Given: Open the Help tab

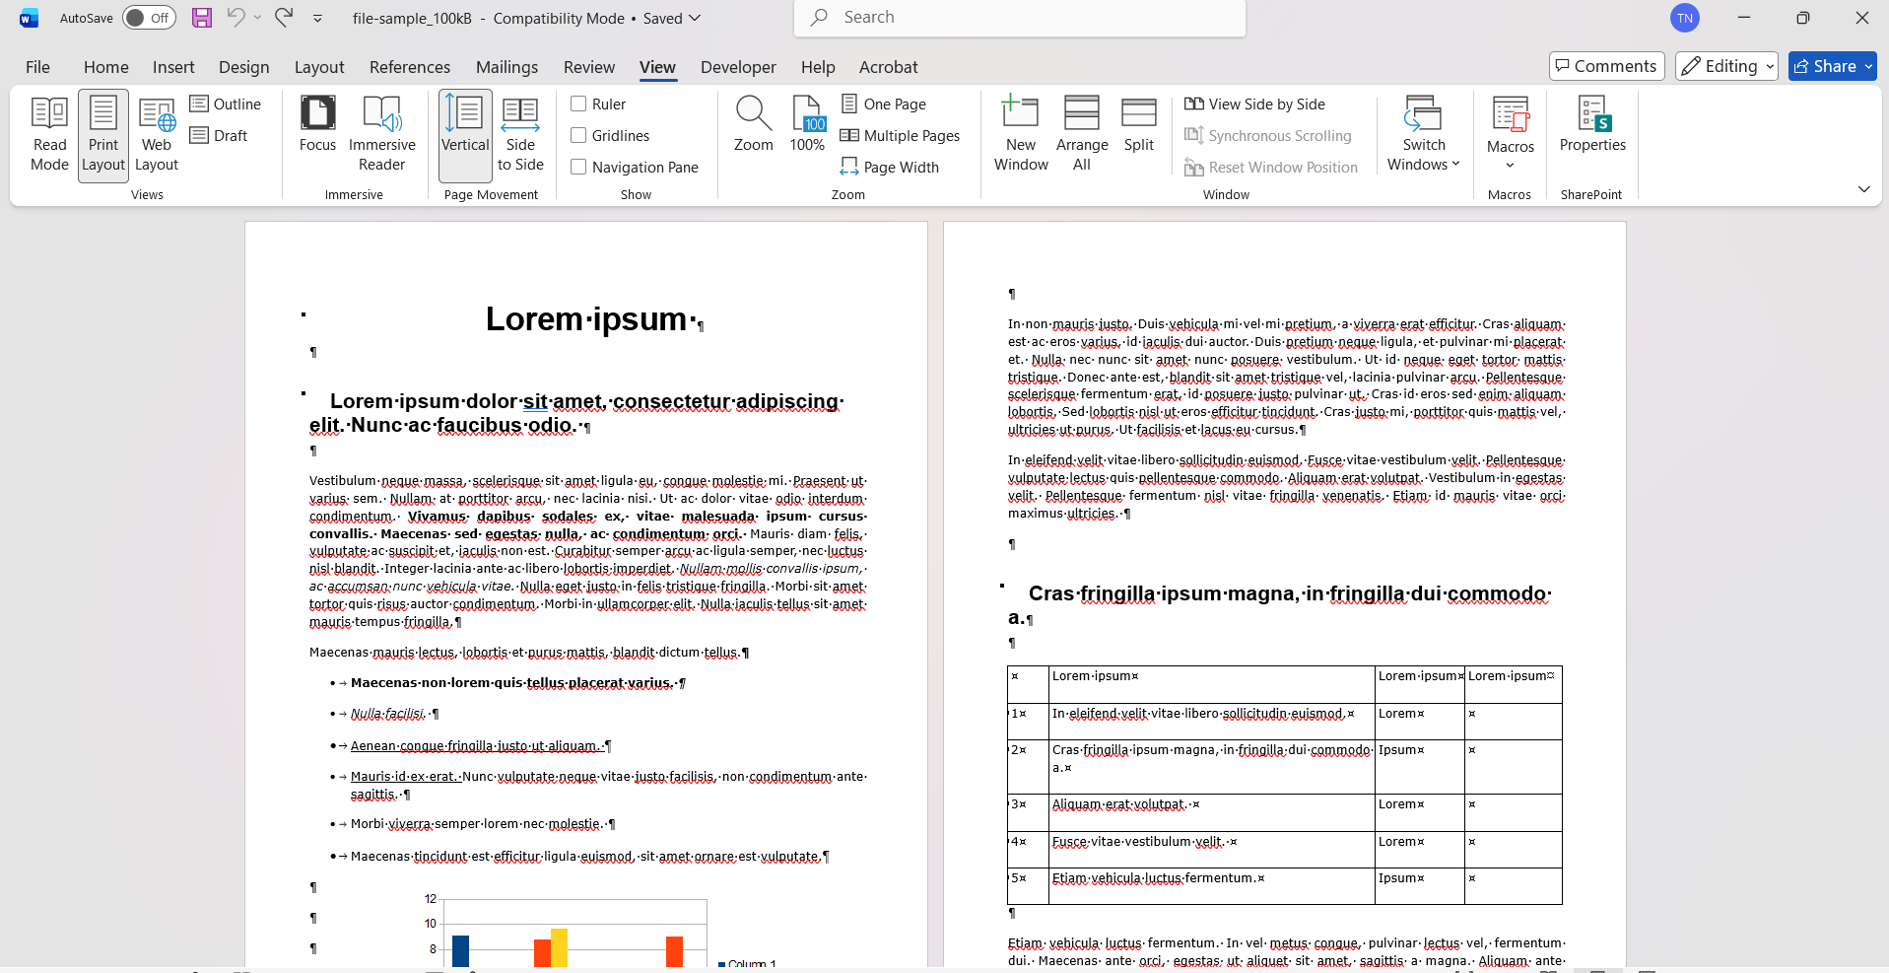Looking at the screenshot, I should click(818, 66).
